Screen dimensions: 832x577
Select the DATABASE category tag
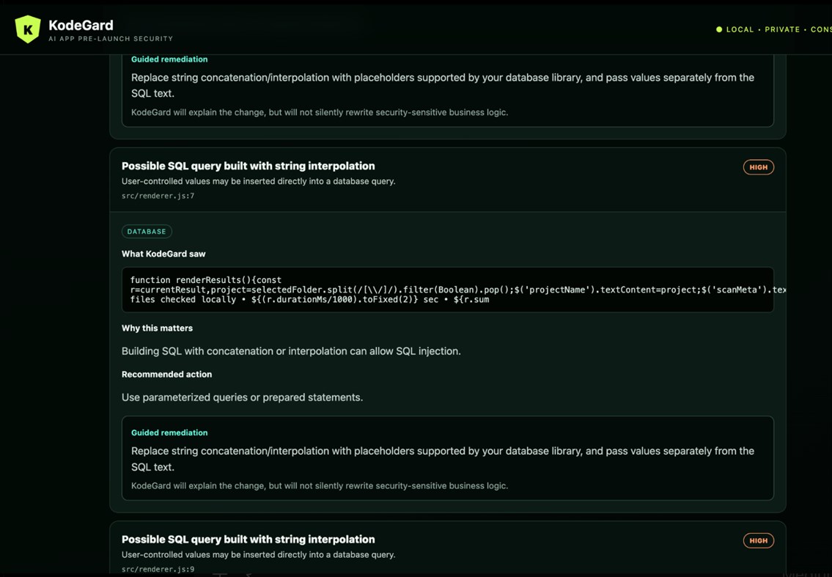[x=147, y=232]
